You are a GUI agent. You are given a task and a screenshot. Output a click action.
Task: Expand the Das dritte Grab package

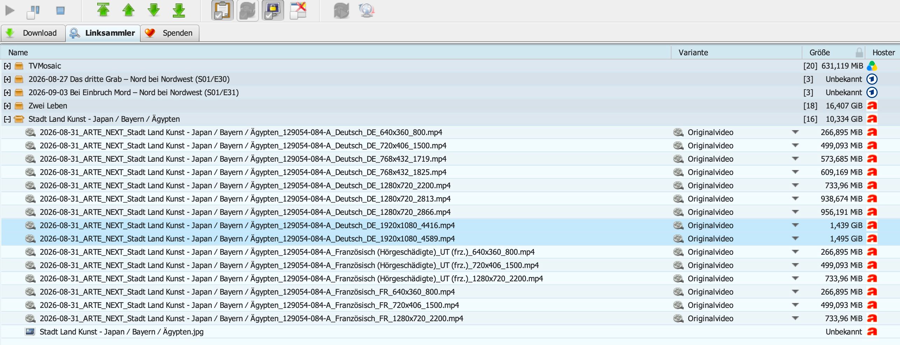coord(7,79)
